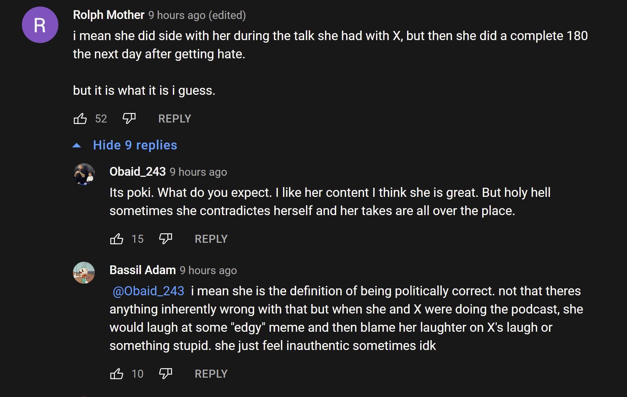Dislike Obaid_243's reply
627x397 pixels.
[166, 239]
